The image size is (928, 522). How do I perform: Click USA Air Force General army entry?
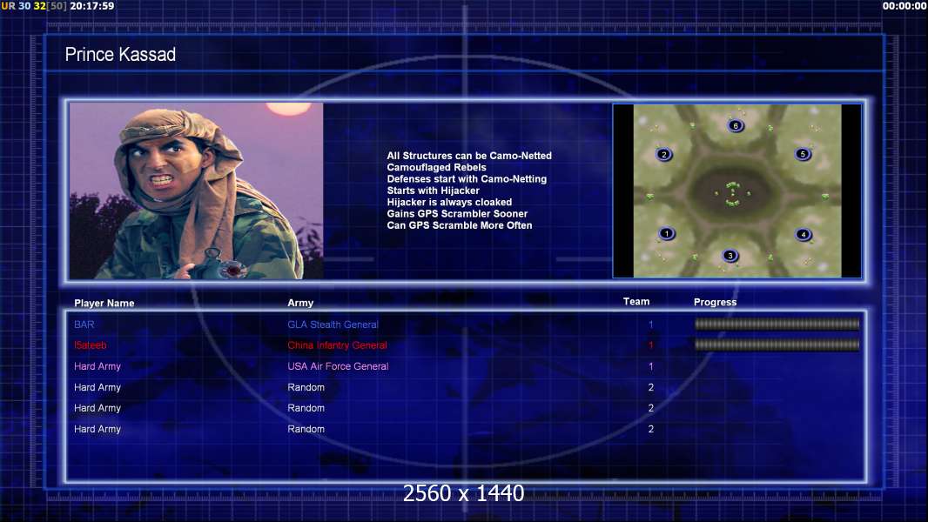coord(338,366)
